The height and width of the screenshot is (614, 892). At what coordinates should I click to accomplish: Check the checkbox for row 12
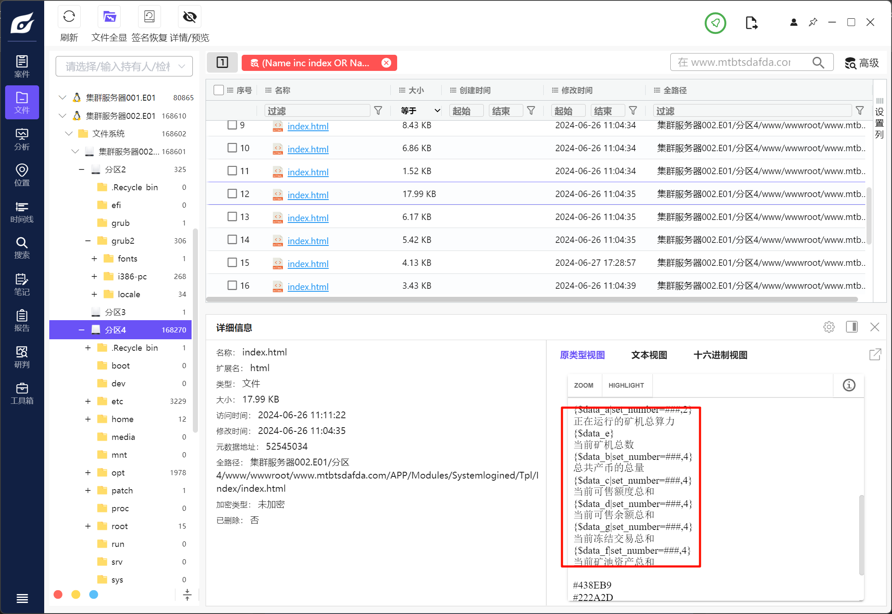(x=232, y=194)
